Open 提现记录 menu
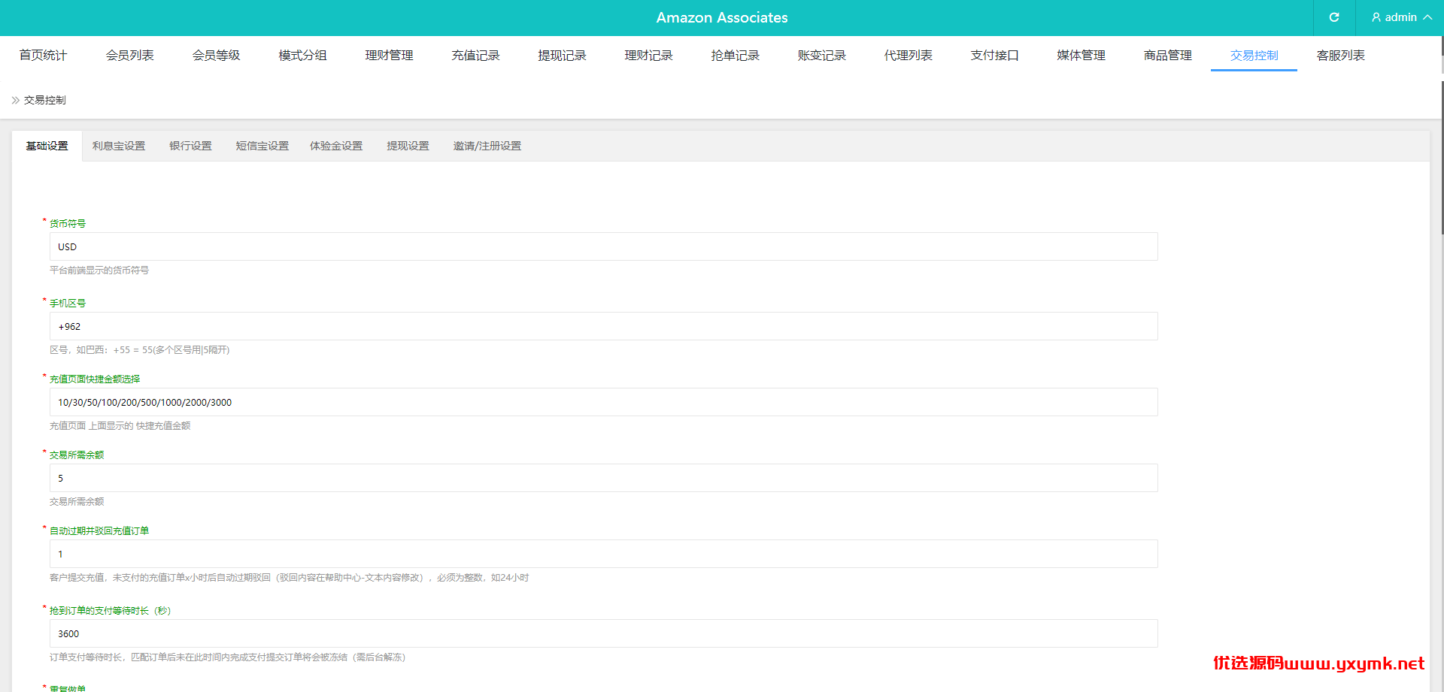Viewport: 1444px width, 692px height. coord(562,55)
